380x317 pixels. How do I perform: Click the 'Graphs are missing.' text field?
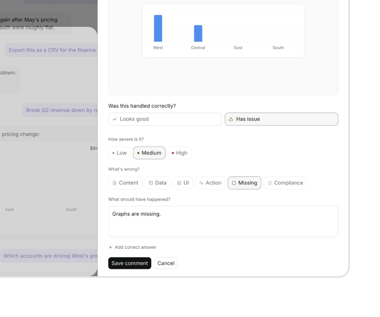click(x=223, y=221)
